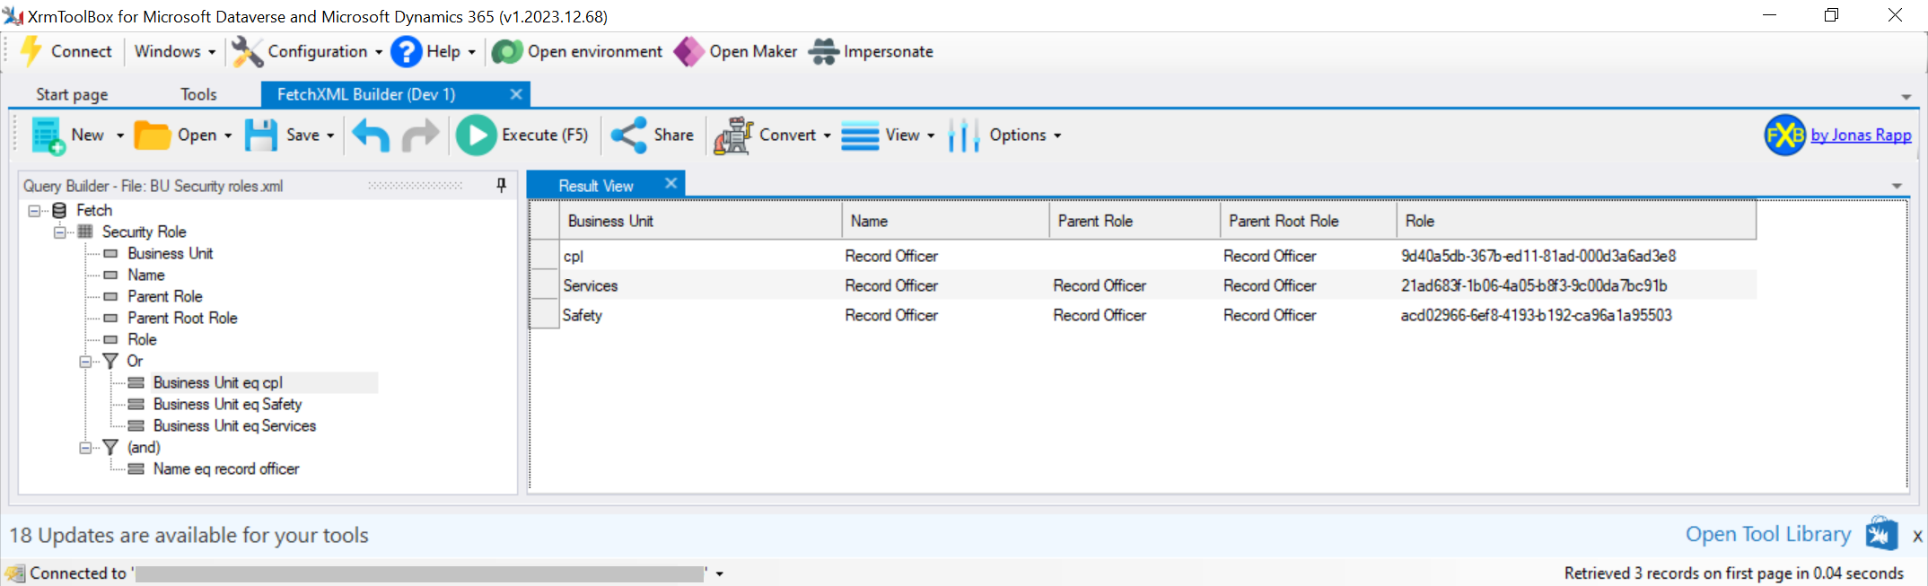Click the Open environment button
The image size is (1928, 586).
578,52
